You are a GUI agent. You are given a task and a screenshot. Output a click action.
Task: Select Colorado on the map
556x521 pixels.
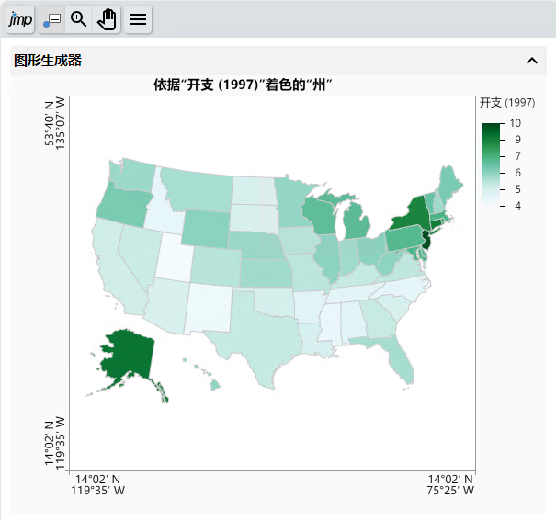pos(216,266)
